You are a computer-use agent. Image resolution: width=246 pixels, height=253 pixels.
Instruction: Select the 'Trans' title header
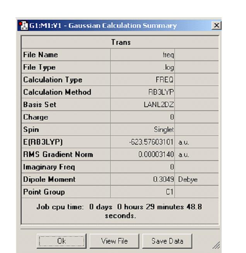click(x=121, y=43)
